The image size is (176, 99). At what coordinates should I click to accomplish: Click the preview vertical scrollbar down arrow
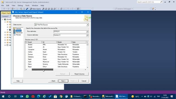tap(87, 67)
